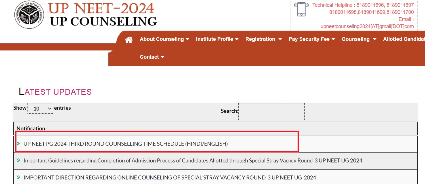Go to the Home page via house icon
The image size is (425, 184).
[129, 40]
